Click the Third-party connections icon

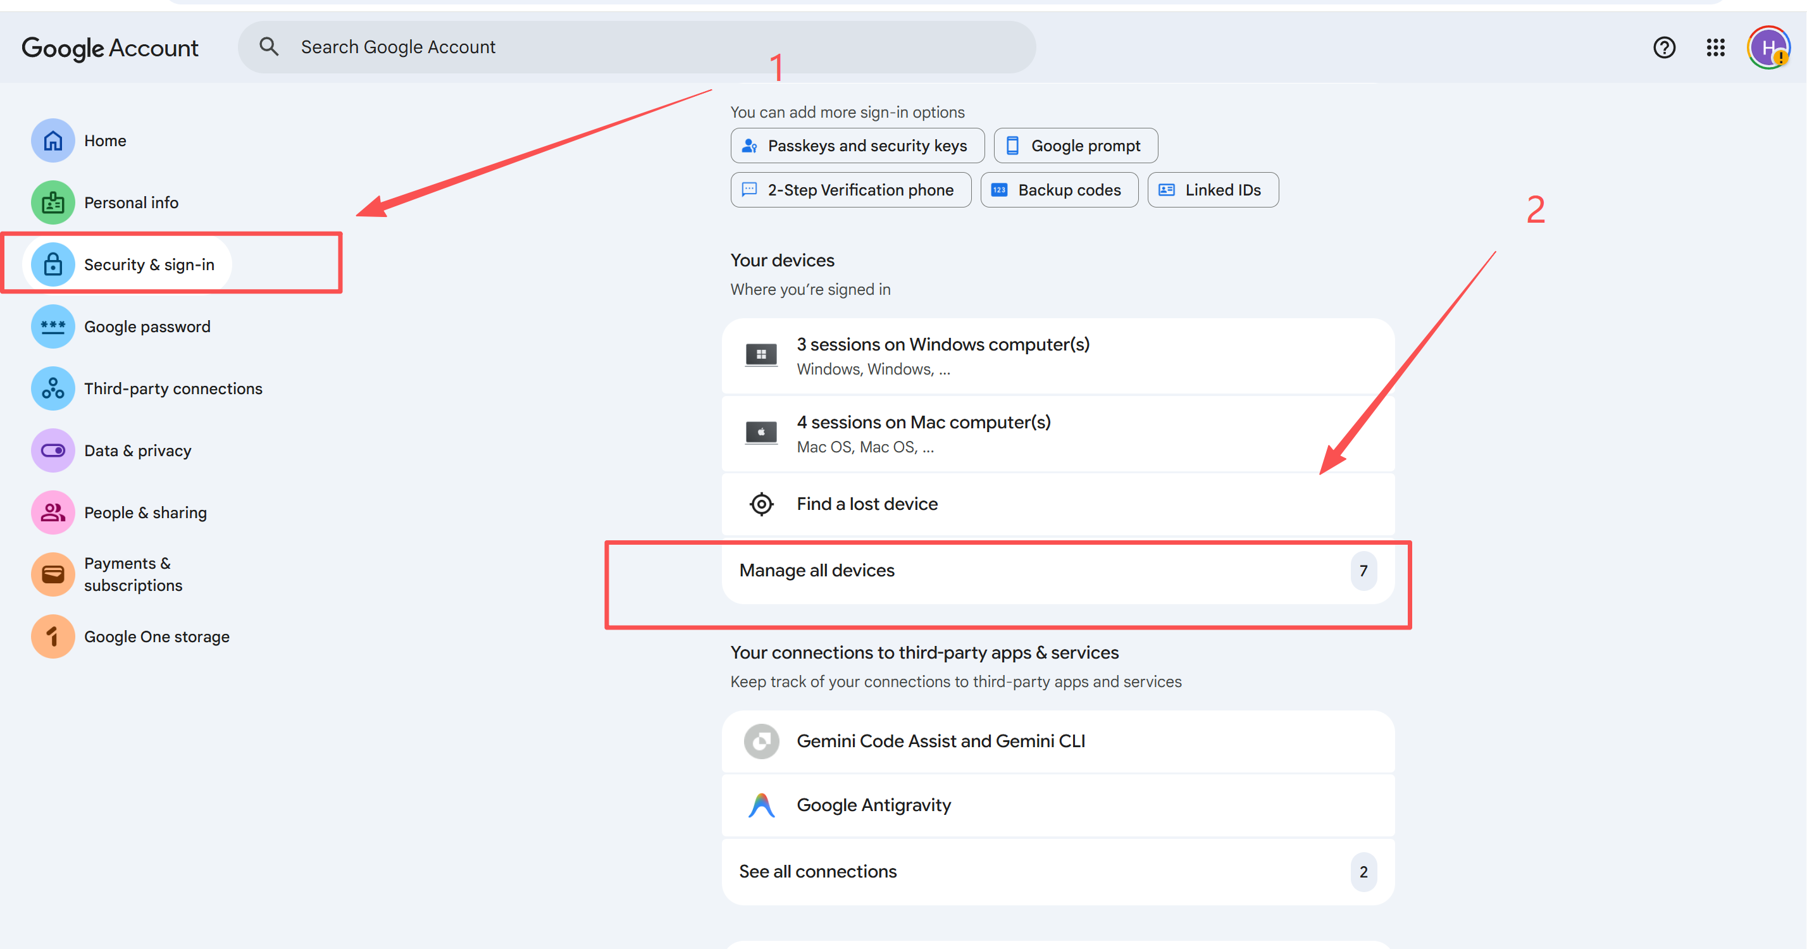(x=53, y=388)
